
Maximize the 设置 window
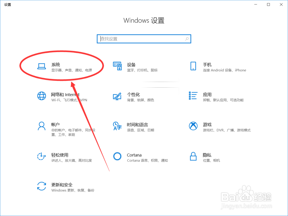point(268,4)
